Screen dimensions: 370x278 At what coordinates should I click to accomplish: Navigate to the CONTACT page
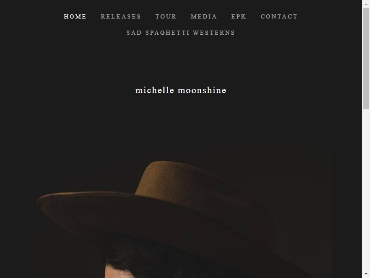coord(279,17)
